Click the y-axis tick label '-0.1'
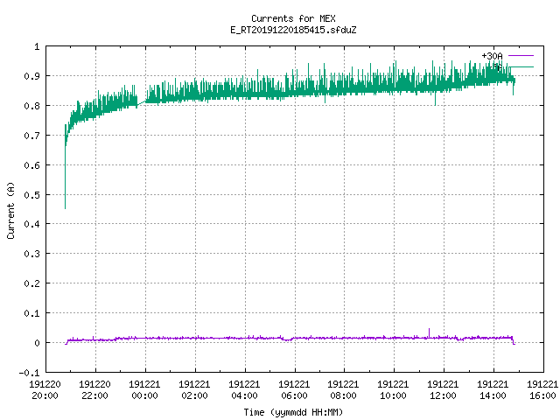 pyautogui.click(x=29, y=373)
